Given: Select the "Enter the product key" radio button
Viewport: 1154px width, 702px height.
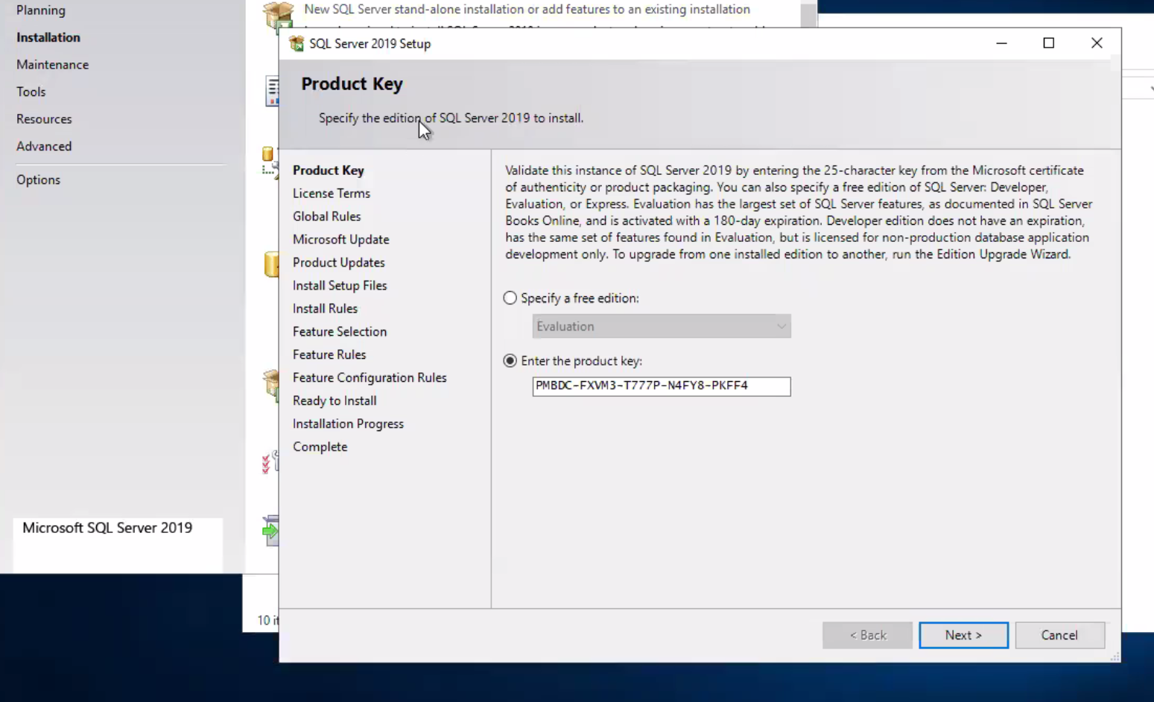Looking at the screenshot, I should (510, 360).
